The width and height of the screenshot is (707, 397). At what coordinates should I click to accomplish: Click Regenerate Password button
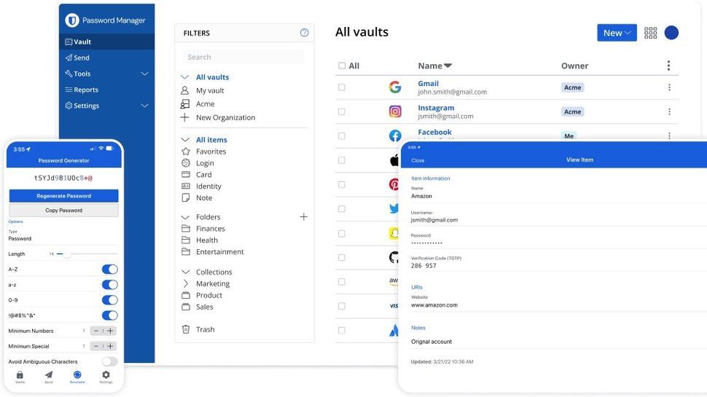tap(63, 196)
